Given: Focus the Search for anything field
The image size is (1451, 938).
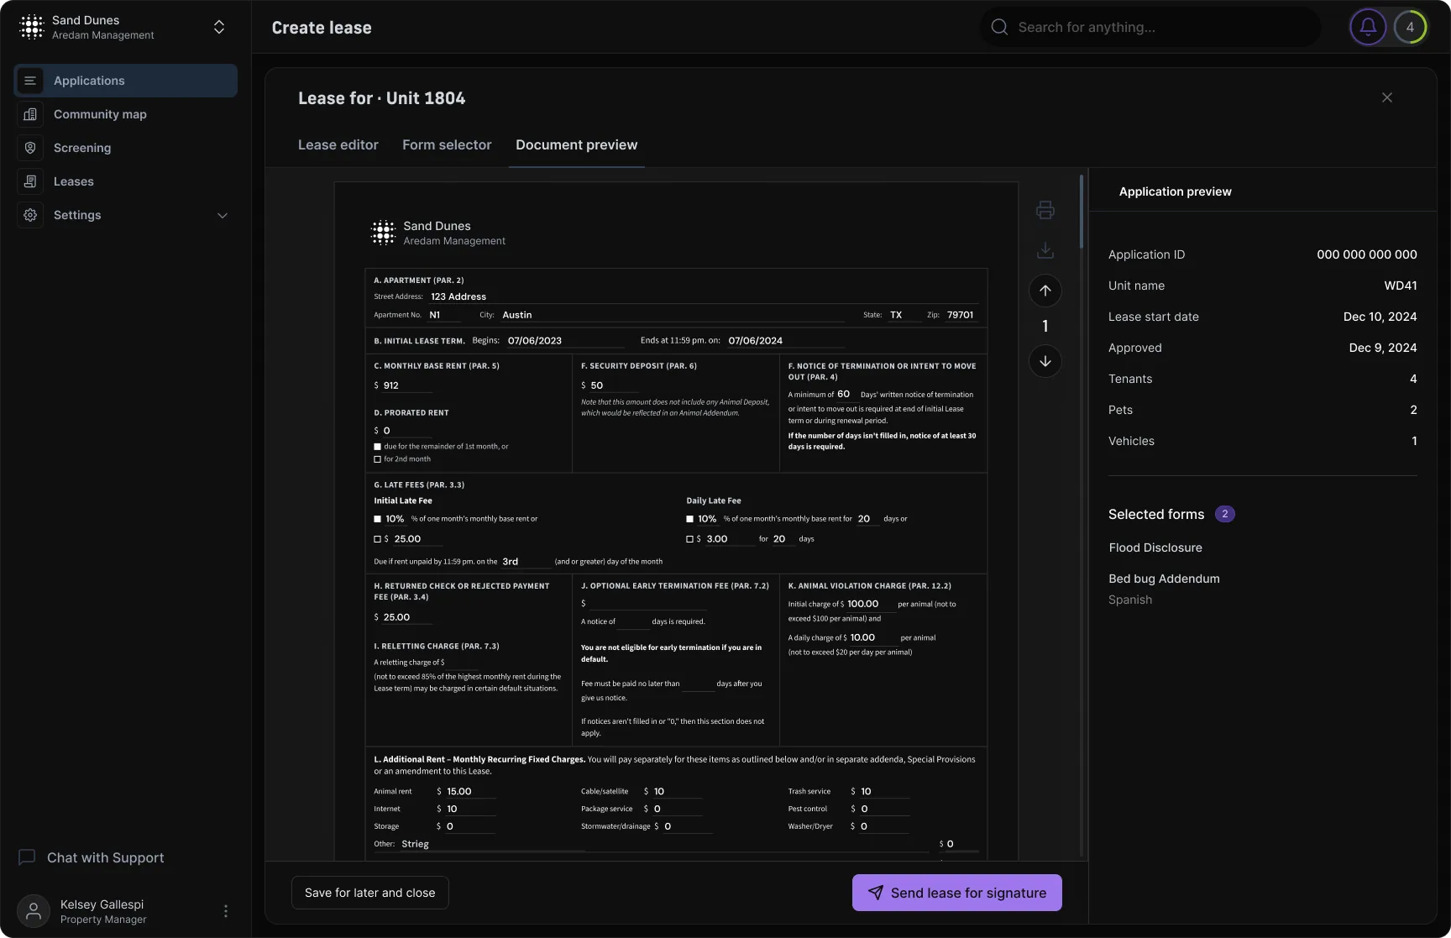Looking at the screenshot, I should pyautogui.click(x=1150, y=27).
